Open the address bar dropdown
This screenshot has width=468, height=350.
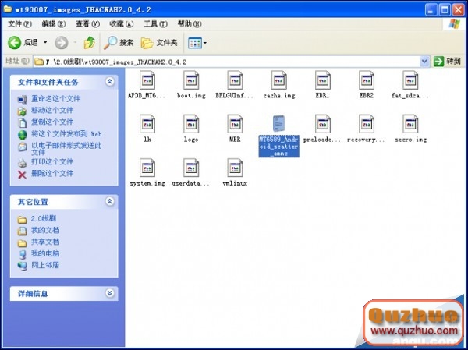click(424, 62)
